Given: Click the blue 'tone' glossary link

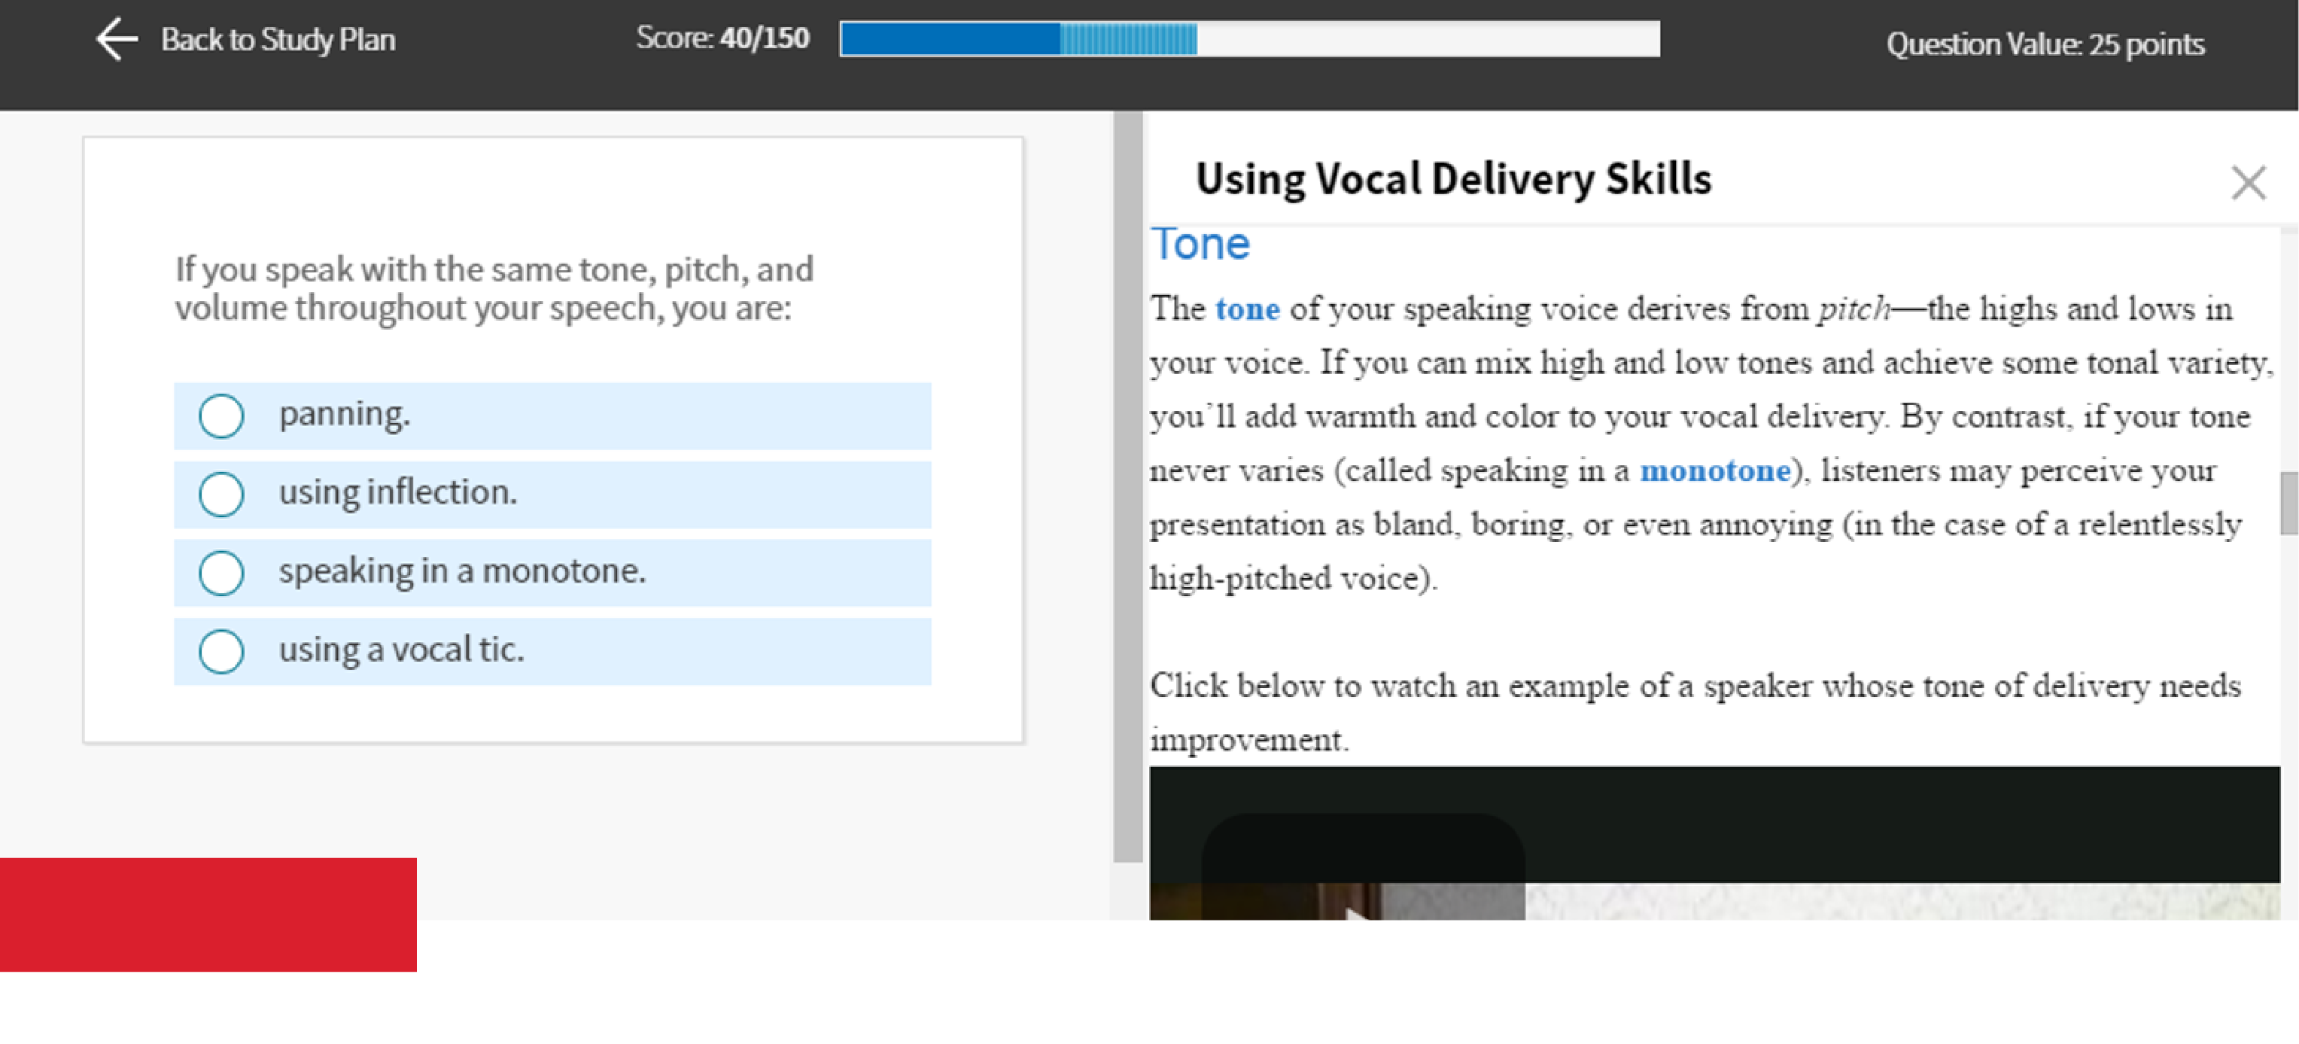Looking at the screenshot, I should [1247, 309].
